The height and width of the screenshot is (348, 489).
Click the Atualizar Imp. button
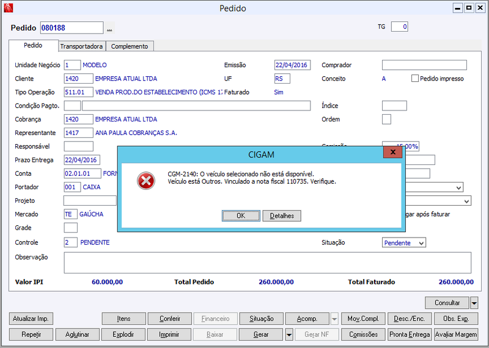[31, 319]
